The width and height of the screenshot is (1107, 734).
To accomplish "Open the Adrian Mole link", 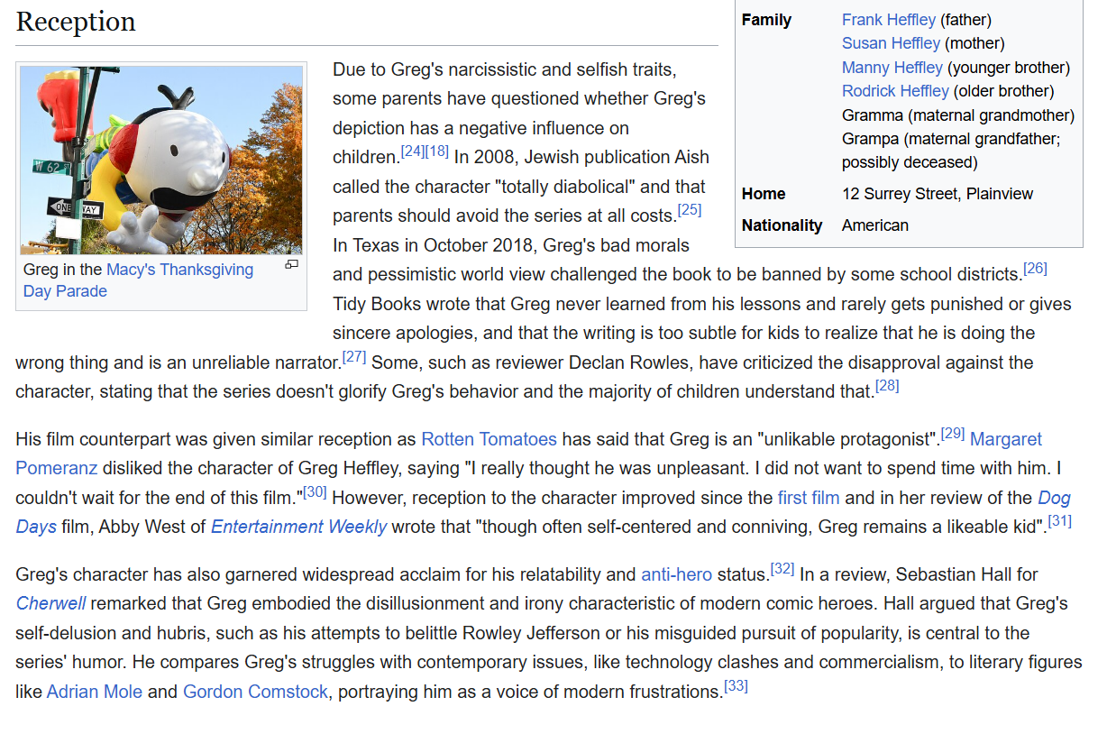I will tap(95, 693).
